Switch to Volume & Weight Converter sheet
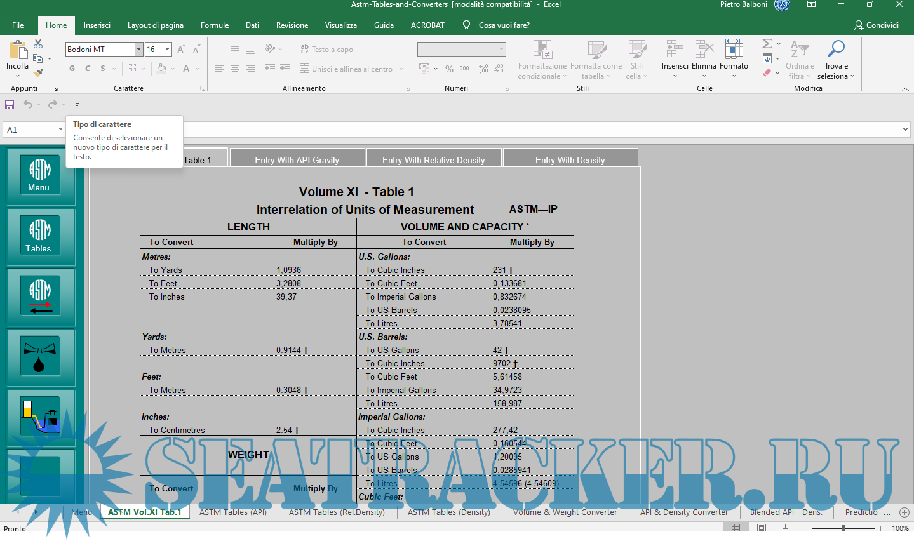This screenshot has height=541, width=914. click(x=565, y=512)
